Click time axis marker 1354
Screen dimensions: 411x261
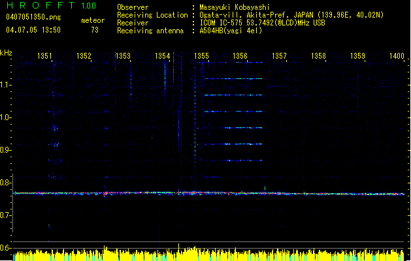click(x=162, y=55)
